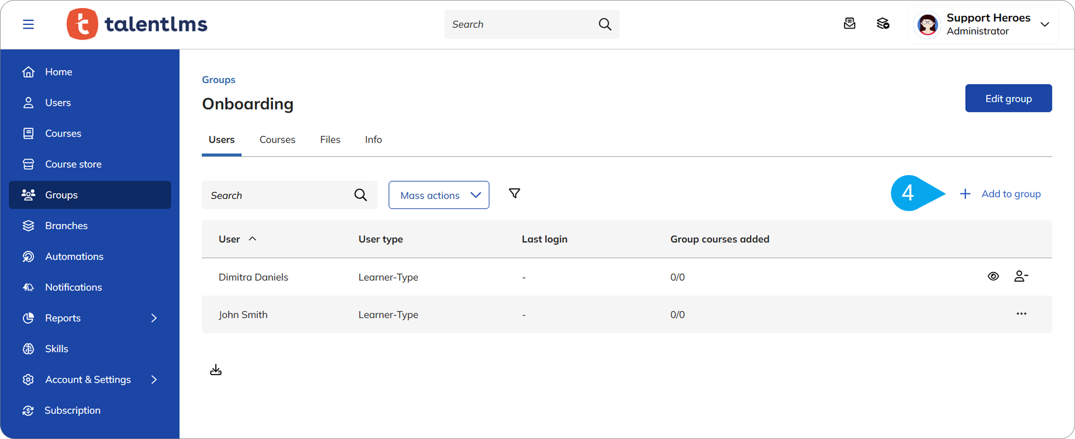Click the Edit group button

click(1008, 99)
